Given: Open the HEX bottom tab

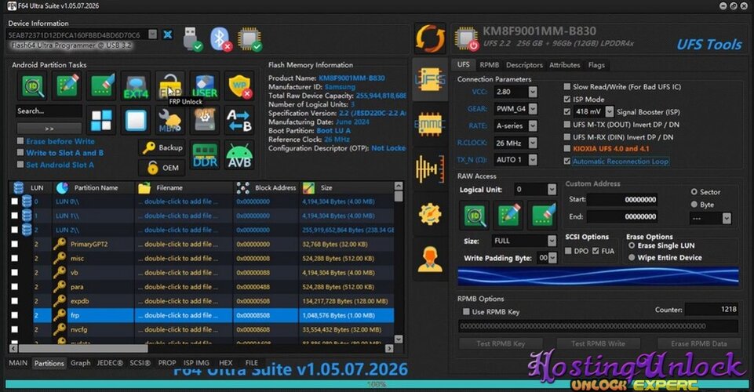Looking at the screenshot, I should [225, 363].
